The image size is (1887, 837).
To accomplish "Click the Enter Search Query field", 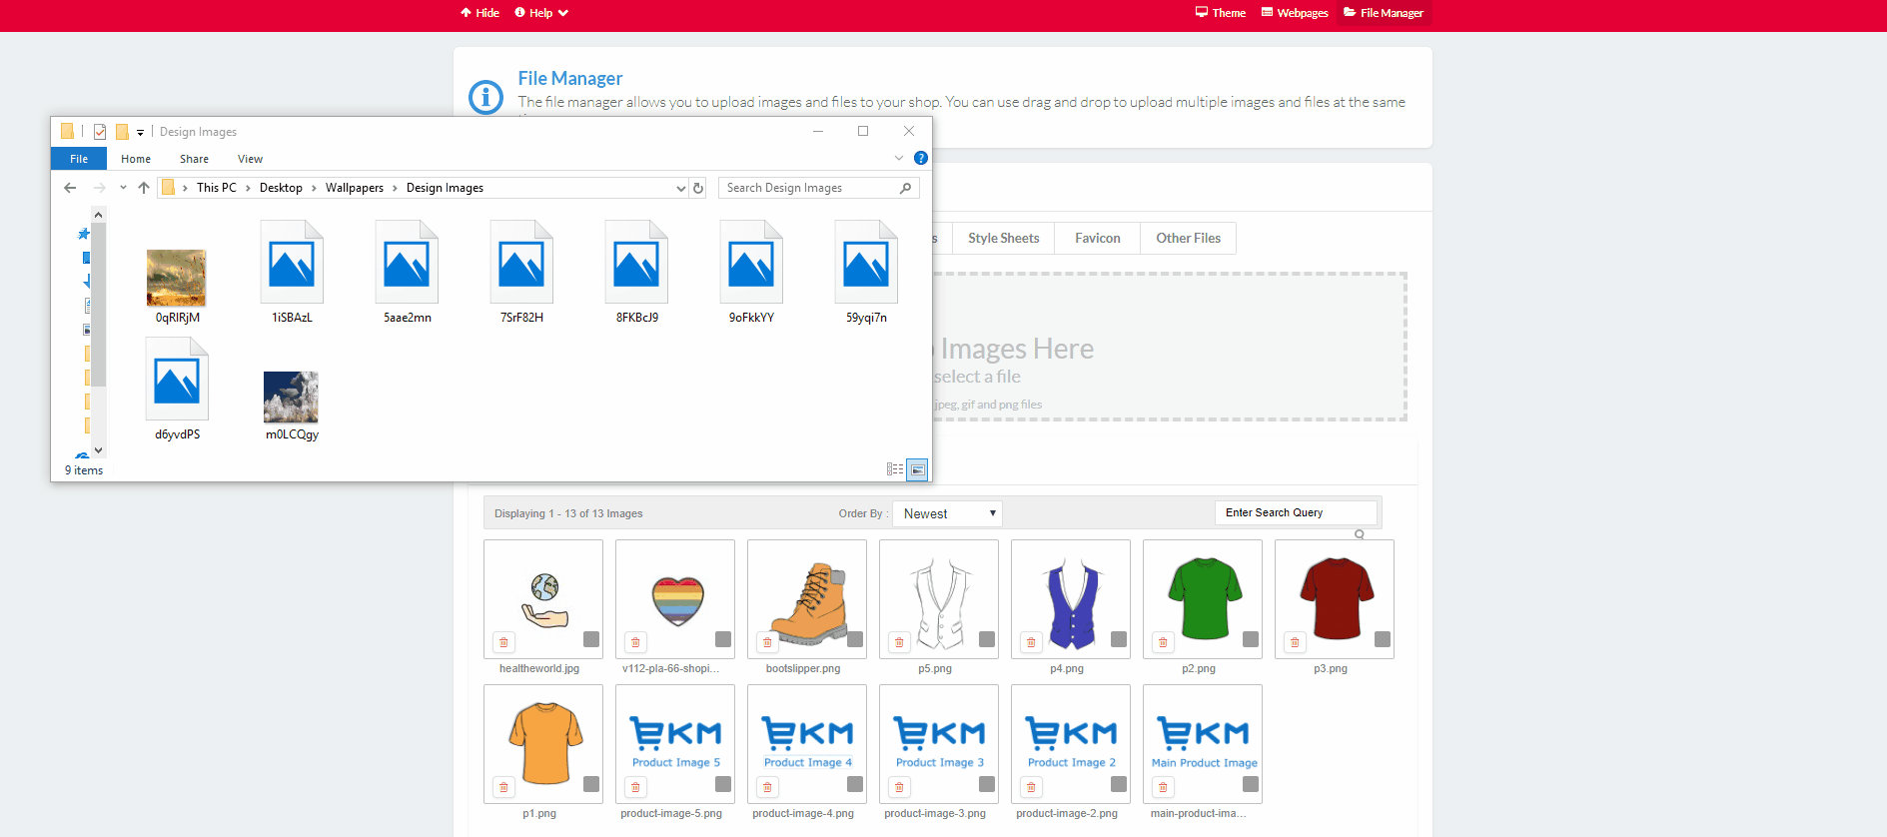I will coord(1296,512).
